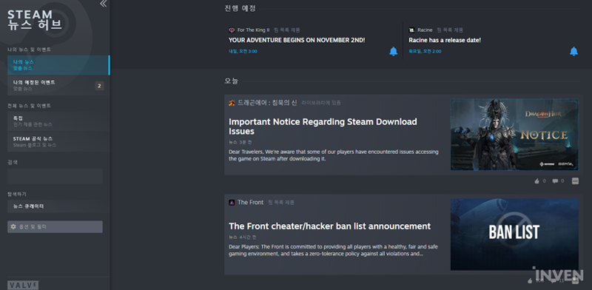Click Racine game name text
Viewport: 592px width, 290px height.
coord(425,30)
